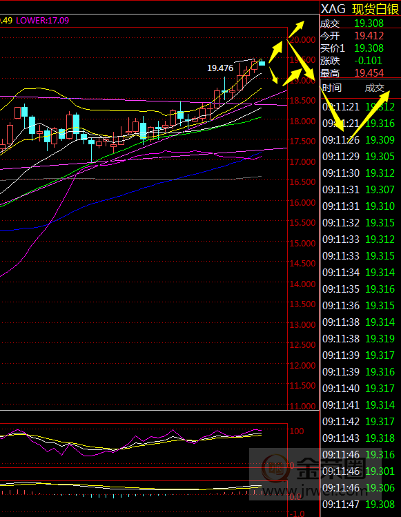Select the tick row 09:11:40 at 19.317
This screenshot has height=517, width=401.
(358, 389)
